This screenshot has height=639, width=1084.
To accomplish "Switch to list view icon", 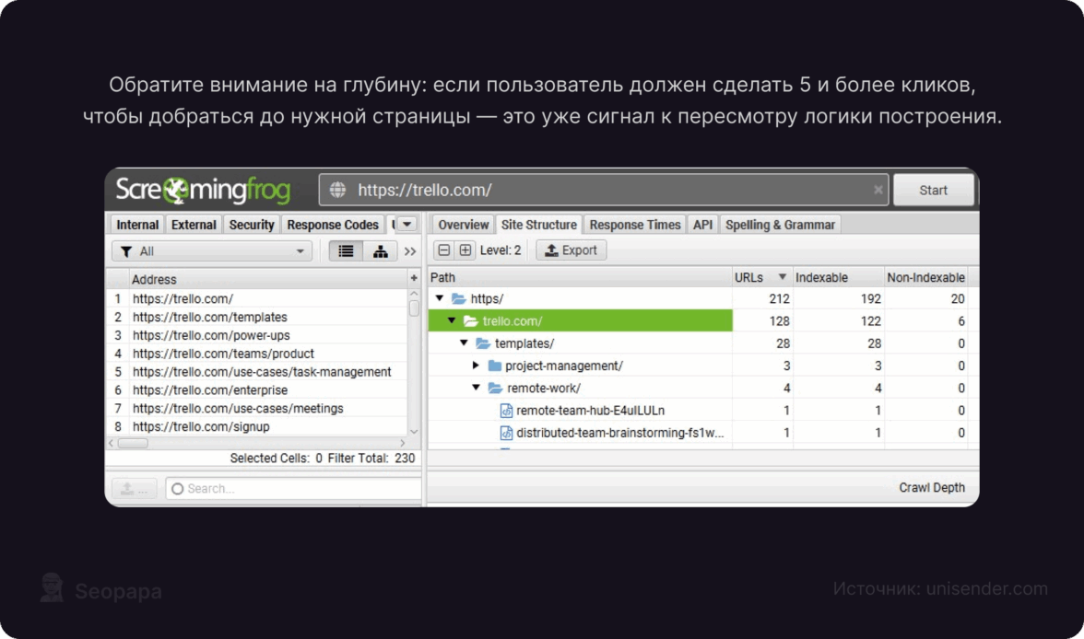I will [346, 251].
